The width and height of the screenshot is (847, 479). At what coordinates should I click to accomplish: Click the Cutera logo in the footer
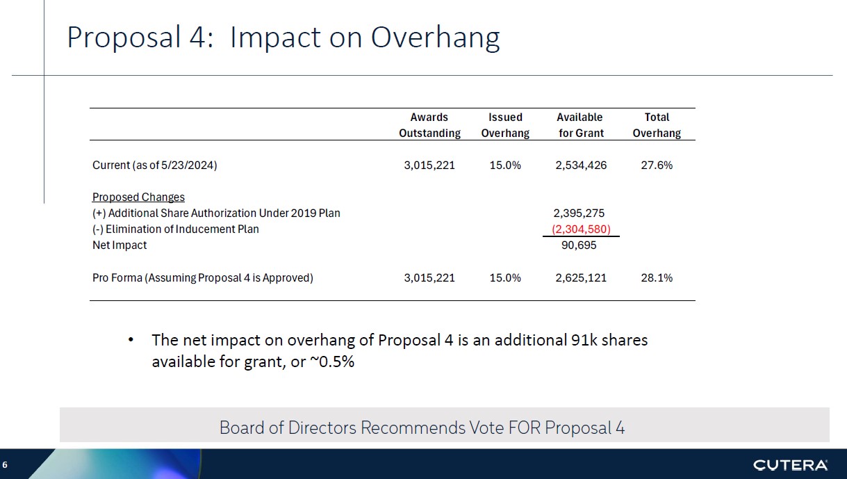click(x=790, y=464)
